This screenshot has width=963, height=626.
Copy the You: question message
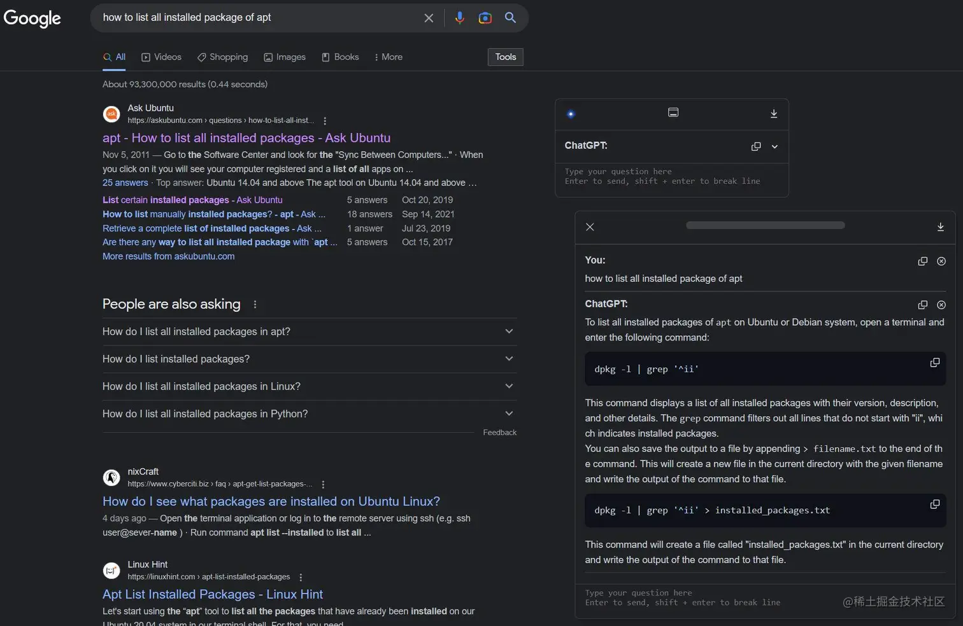[922, 261]
